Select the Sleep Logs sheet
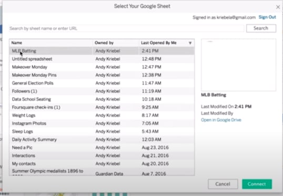The width and height of the screenshot is (283, 196). click(102, 131)
